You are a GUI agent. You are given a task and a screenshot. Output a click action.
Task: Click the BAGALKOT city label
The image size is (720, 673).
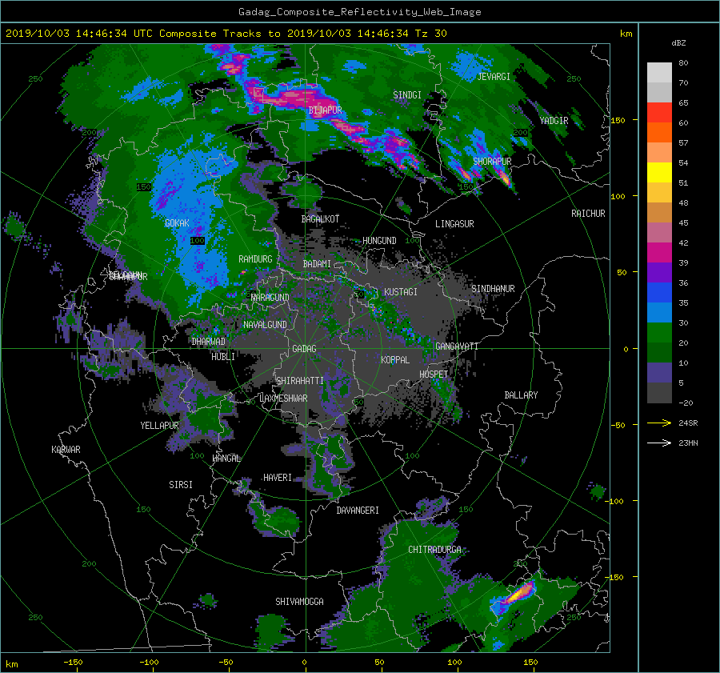[320, 219]
